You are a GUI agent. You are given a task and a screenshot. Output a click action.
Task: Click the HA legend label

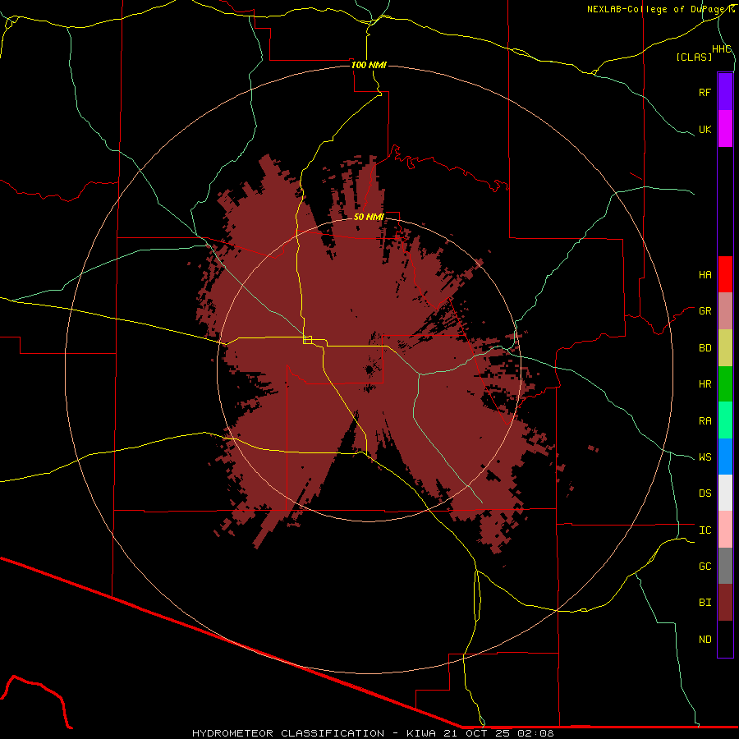[705, 275]
